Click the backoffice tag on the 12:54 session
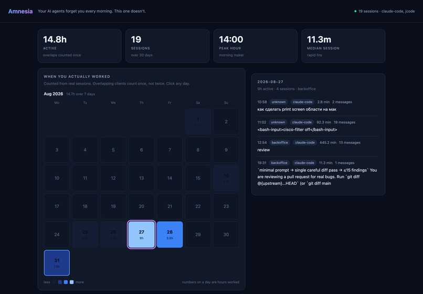423x294 pixels. pos(280,143)
